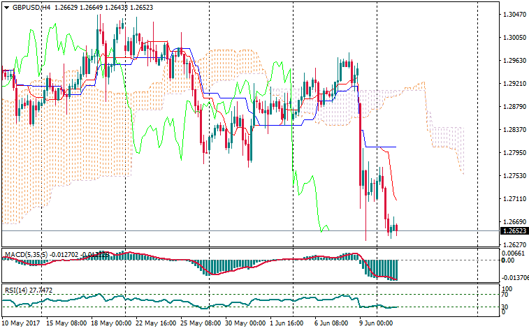Click the 22 May 16:00 time label
529x331 pixels.
pos(155,324)
